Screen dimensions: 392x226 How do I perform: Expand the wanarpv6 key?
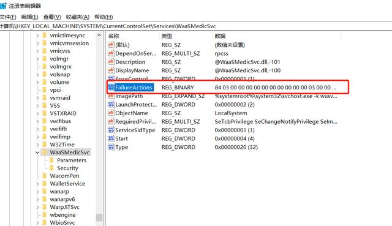click(x=37, y=200)
